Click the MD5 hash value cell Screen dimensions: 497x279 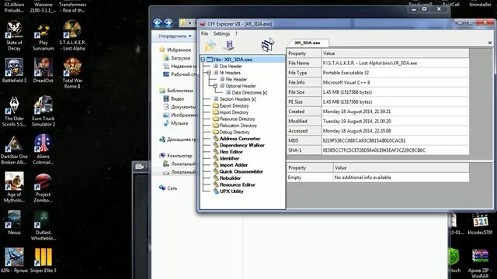coord(395,140)
